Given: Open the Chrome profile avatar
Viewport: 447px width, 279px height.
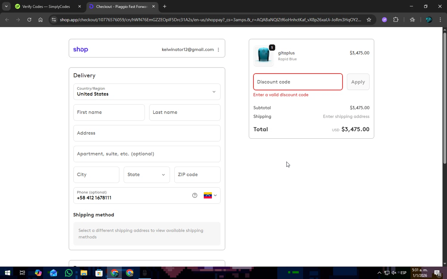Looking at the screenshot, I should click(x=429, y=20).
